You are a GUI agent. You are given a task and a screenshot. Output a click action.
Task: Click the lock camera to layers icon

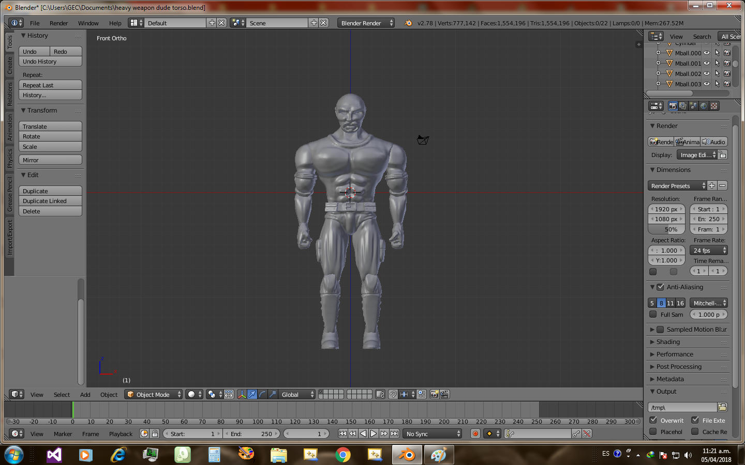coord(380,394)
